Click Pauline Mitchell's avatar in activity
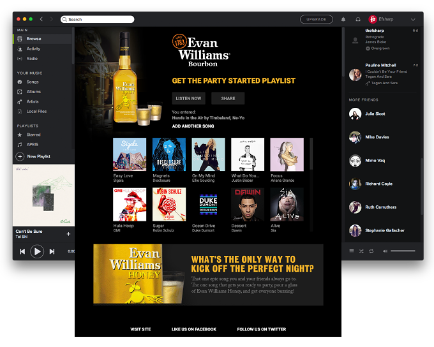 click(x=355, y=75)
